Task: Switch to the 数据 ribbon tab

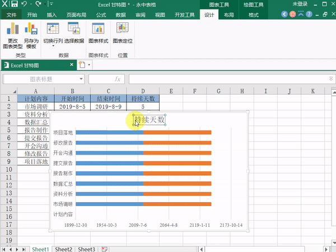Action: pos(120,15)
